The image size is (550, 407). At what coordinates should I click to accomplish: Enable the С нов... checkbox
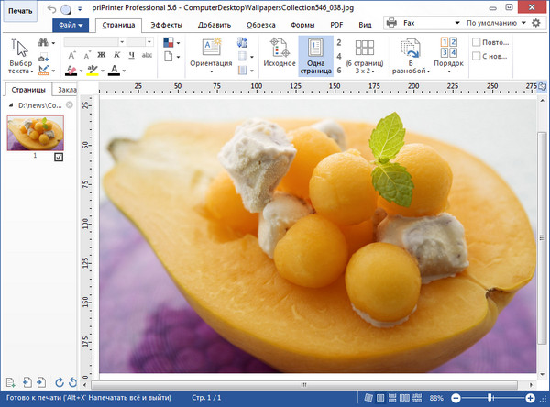pyautogui.click(x=477, y=58)
